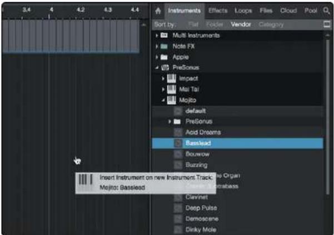The height and width of the screenshot is (235, 334).
Task: Select the 'Acid Dreams' preset name
Action: pos(203,132)
